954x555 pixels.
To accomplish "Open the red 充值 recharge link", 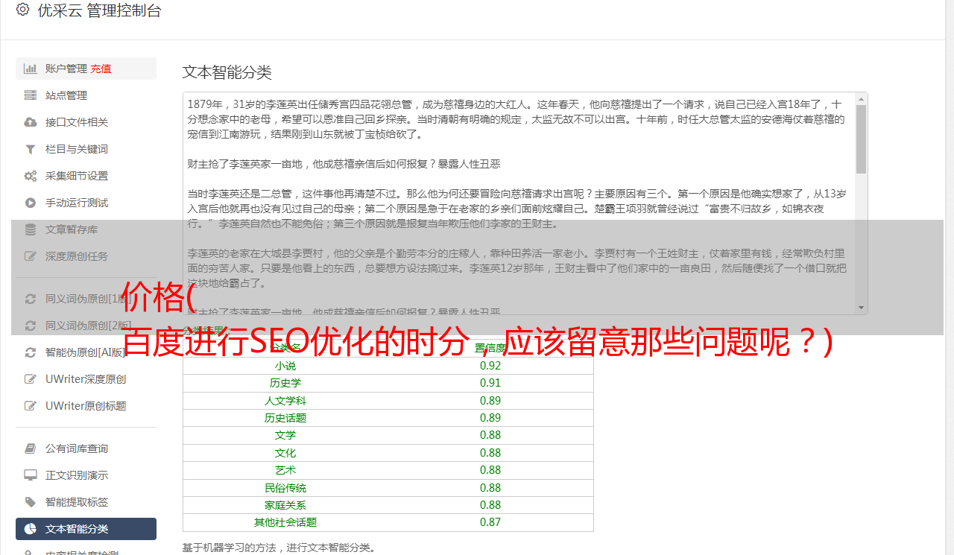I will (x=101, y=69).
